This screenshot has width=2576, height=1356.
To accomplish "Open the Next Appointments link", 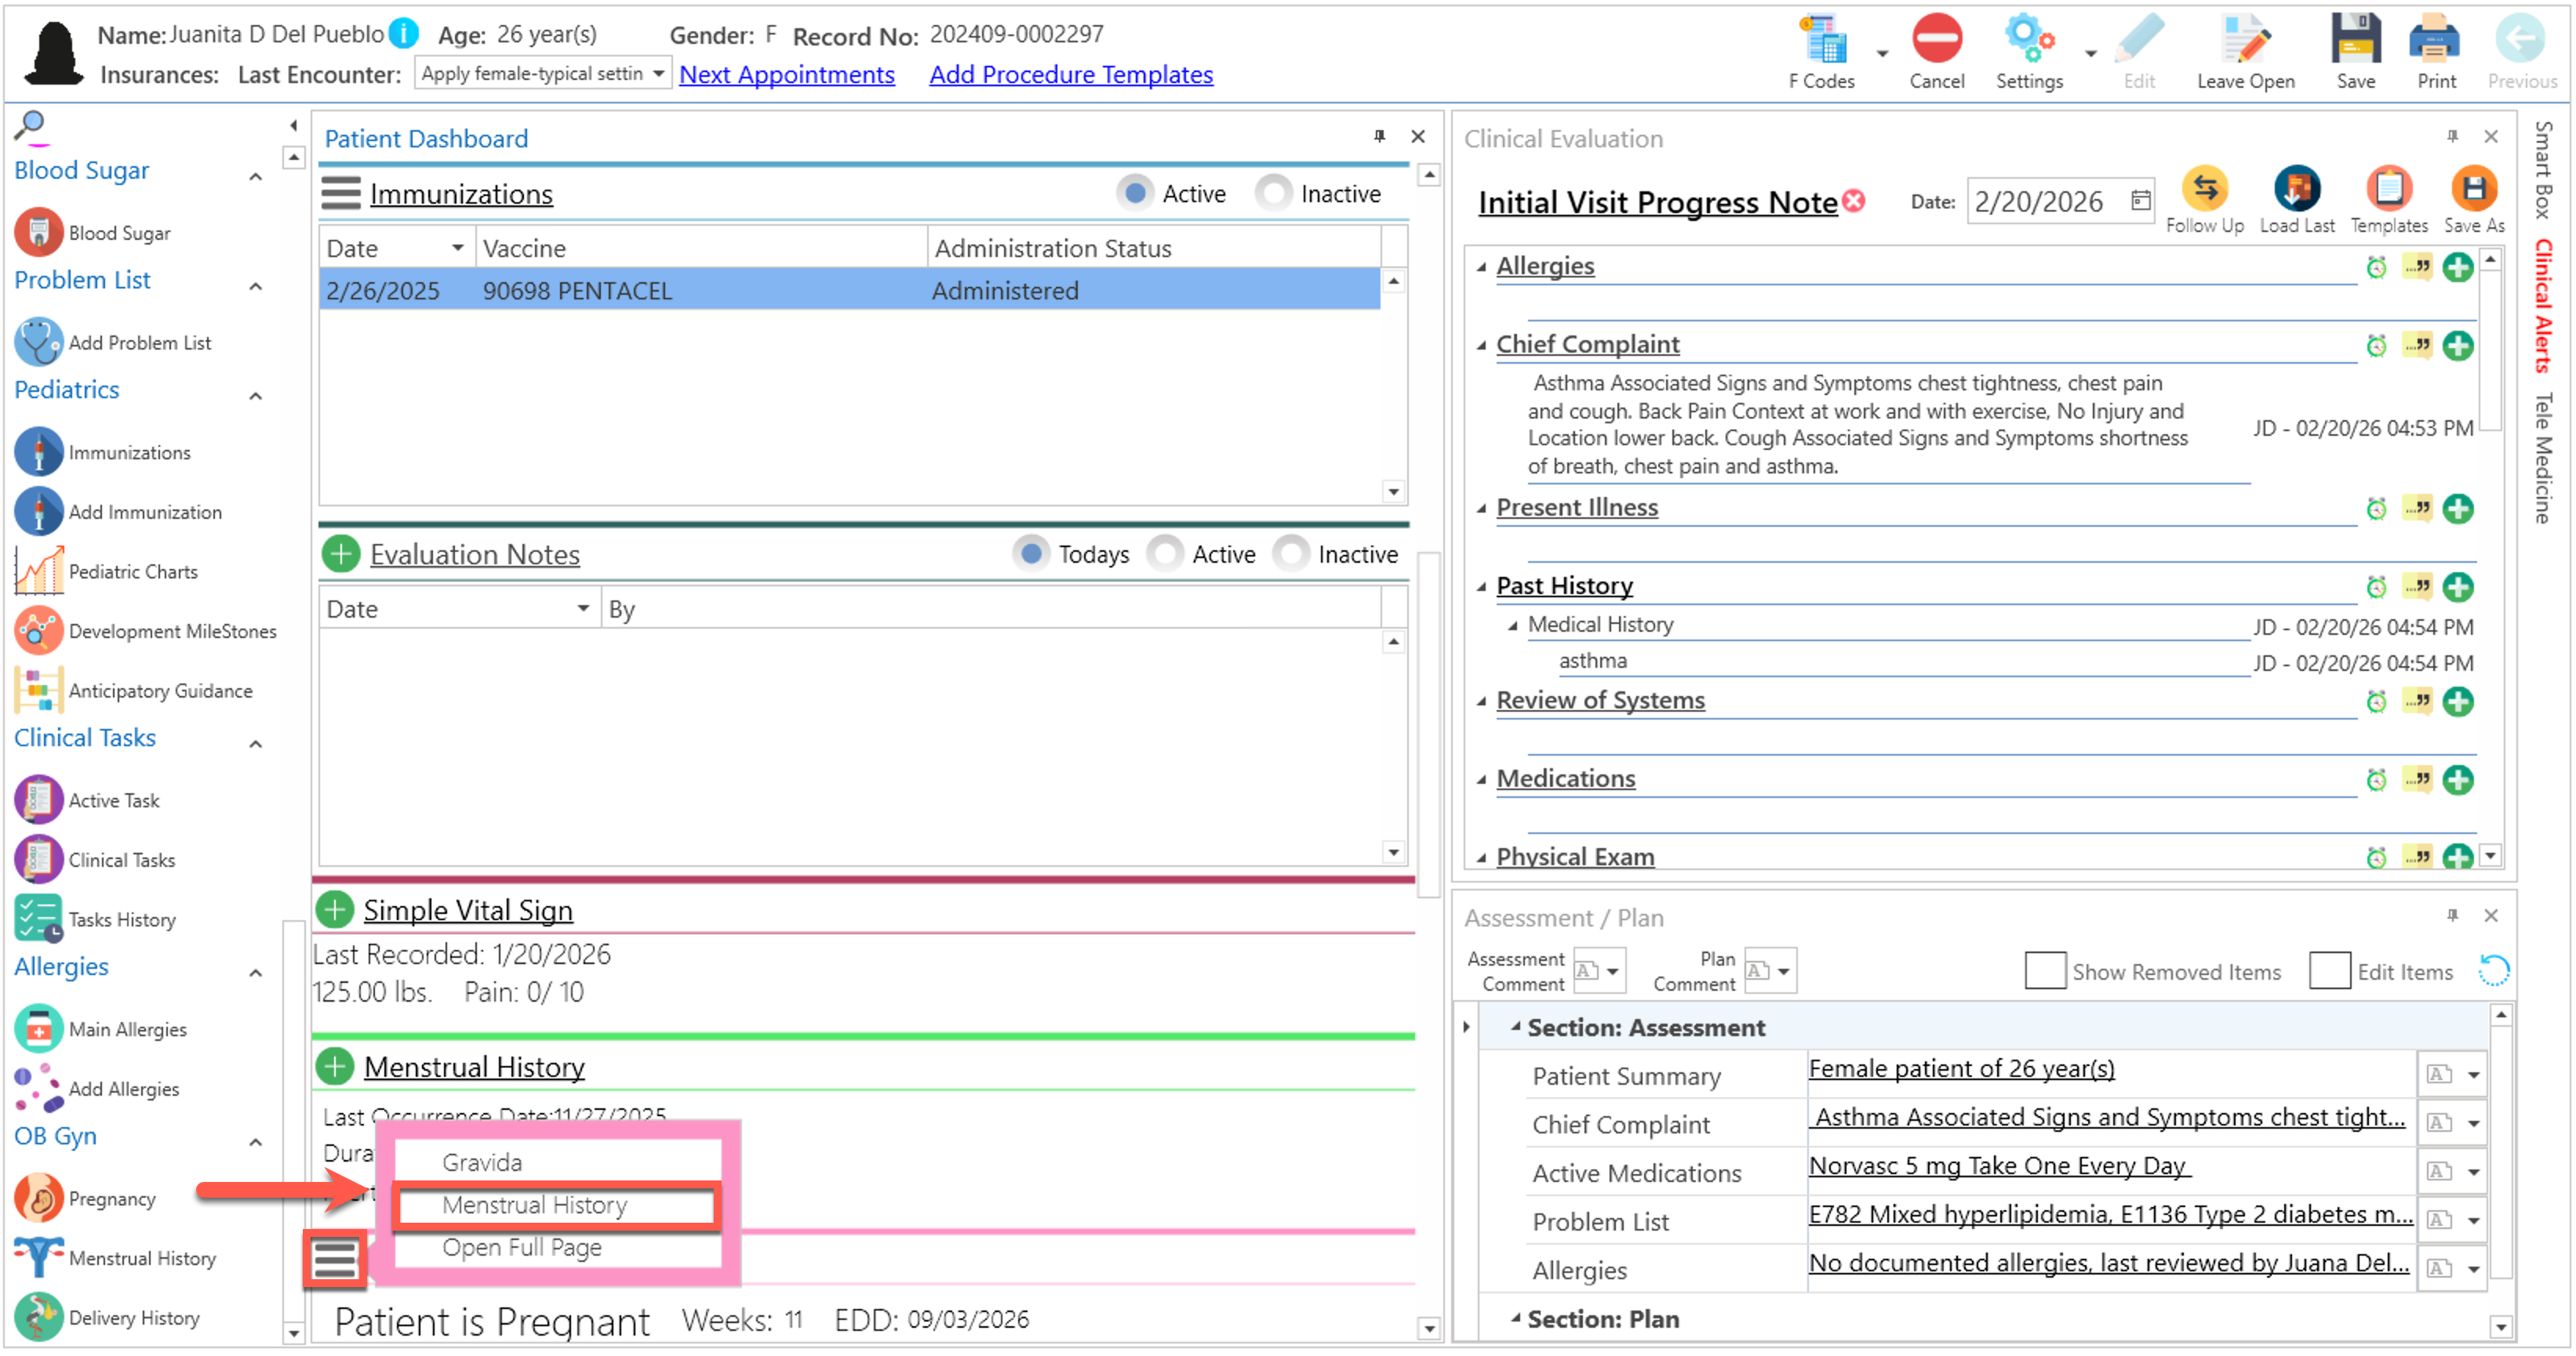I will tap(786, 75).
